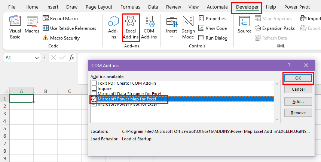Open the File tab
Screen dimensions: 321x162
(12, 7)
